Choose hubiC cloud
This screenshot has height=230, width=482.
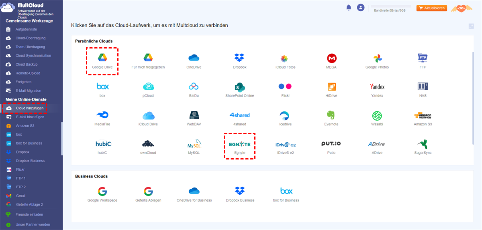point(102,144)
